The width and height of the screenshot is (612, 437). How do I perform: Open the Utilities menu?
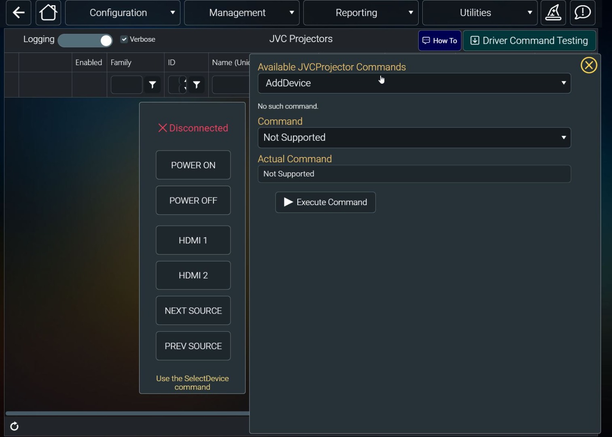point(480,13)
